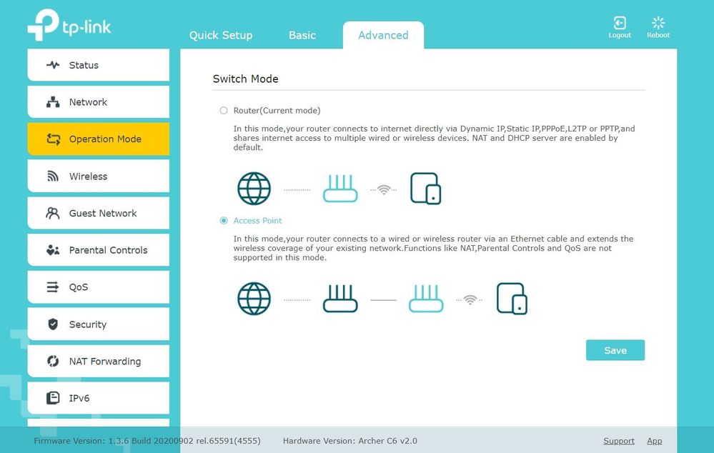Image resolution: width=714 pixels, height=453 pixels.
Task: Switch to the Quick Setup tab
Action: pyautogui.click(x=221, y=35)
